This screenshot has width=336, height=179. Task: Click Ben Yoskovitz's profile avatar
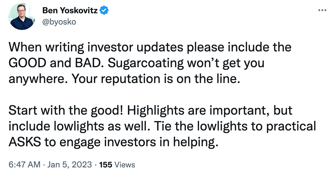pos(22,16)
